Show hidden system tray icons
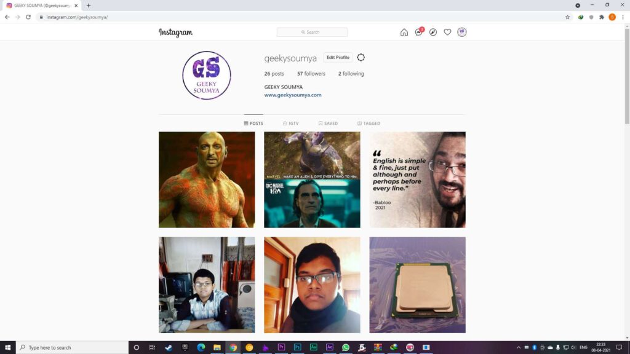630x354 pixels. point(518,347)
